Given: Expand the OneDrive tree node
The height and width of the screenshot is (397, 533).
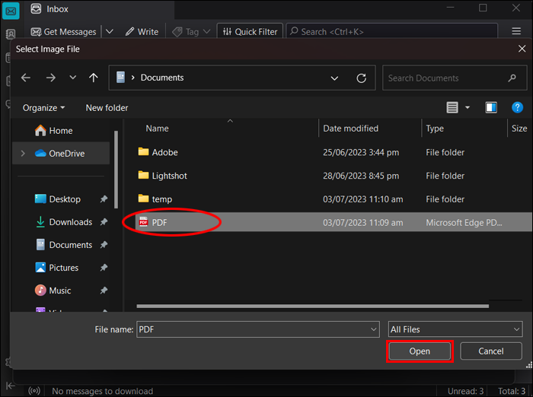Looking at the screenshot, I should pos(23,153).
